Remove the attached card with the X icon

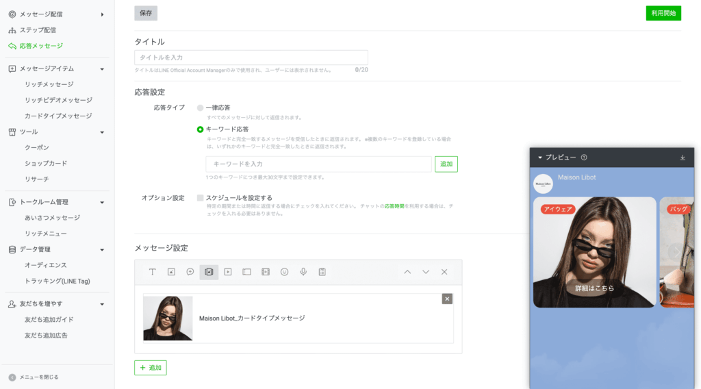click(x=447, y=299)
